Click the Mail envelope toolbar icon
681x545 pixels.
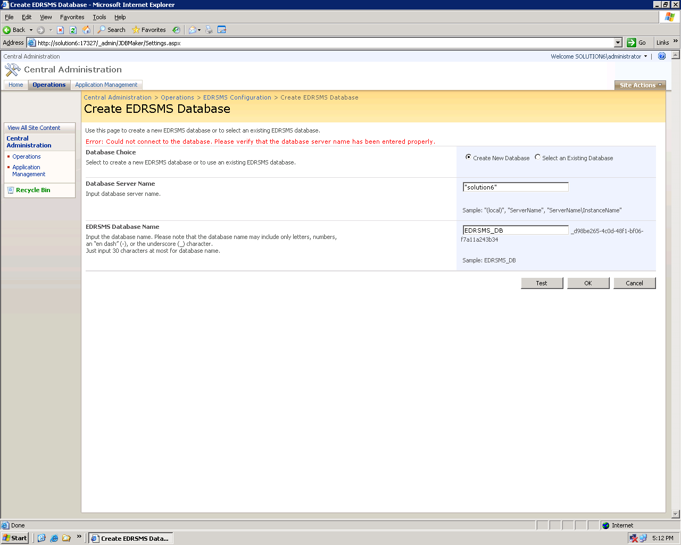coord(193,30)
